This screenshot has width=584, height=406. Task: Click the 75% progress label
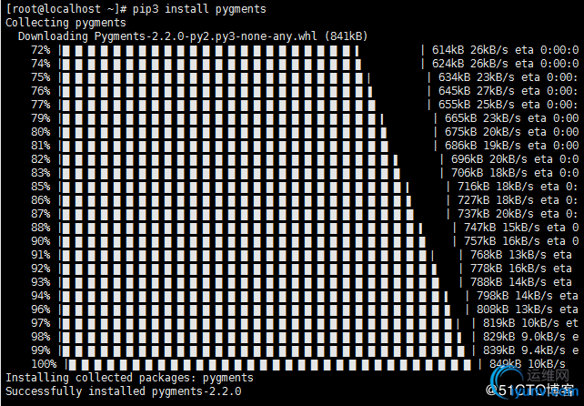[x=41, y=77]
